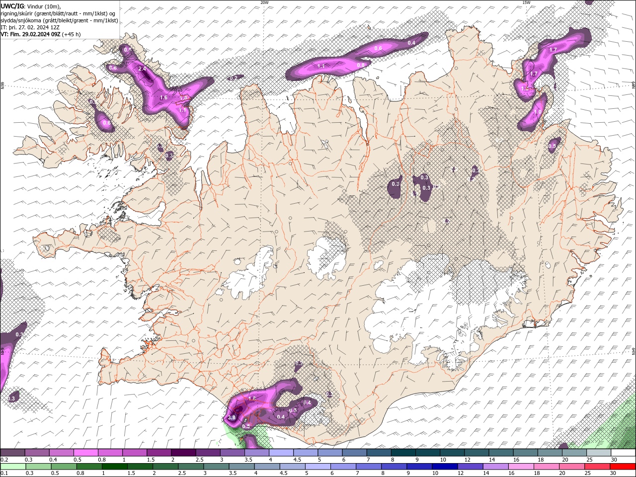Click the 0.1 label in the lower legend row

(4, 473)
